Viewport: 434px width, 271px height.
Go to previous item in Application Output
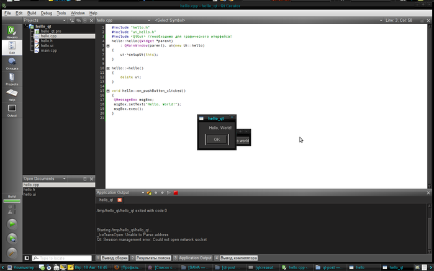(x=156, y=193)
